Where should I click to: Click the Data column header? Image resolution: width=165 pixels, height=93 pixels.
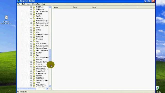coord(114,7)
